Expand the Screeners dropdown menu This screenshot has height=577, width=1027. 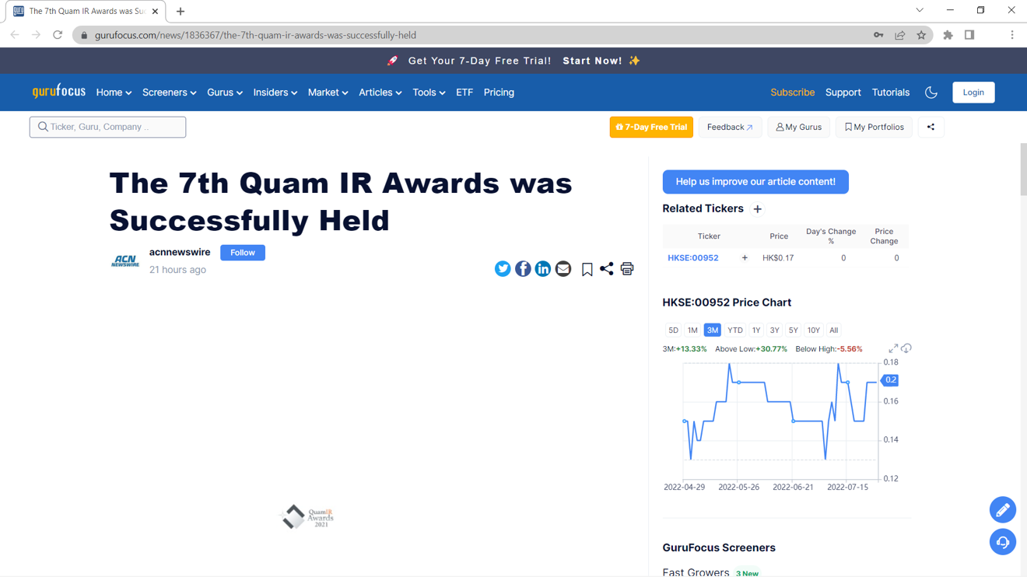point(169,93)
